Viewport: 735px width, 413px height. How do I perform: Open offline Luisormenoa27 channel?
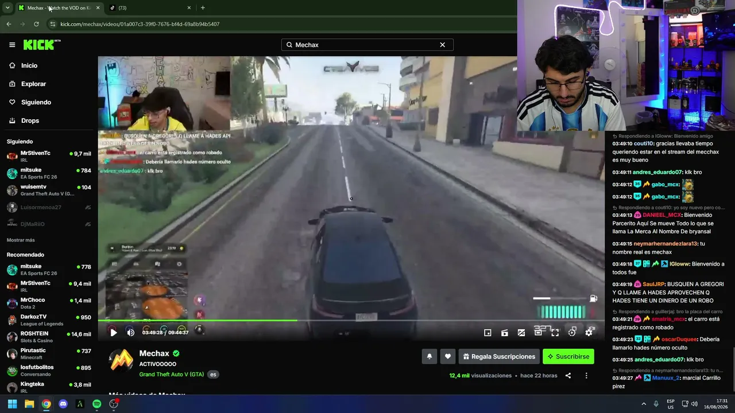(49, 207)
